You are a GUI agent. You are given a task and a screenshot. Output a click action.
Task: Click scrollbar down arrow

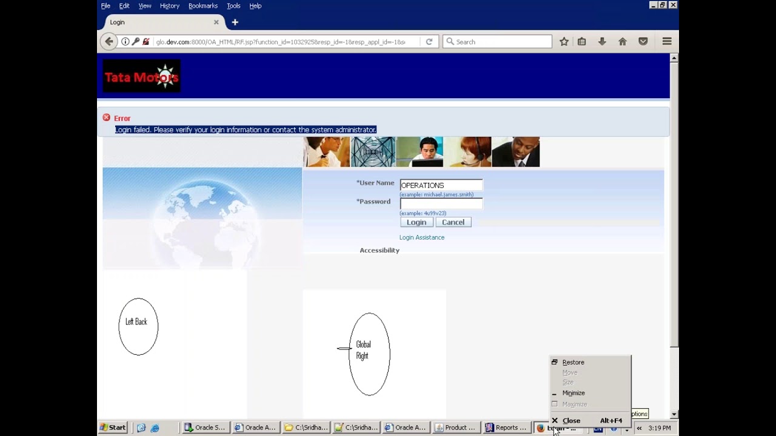[x=674, y=414]
